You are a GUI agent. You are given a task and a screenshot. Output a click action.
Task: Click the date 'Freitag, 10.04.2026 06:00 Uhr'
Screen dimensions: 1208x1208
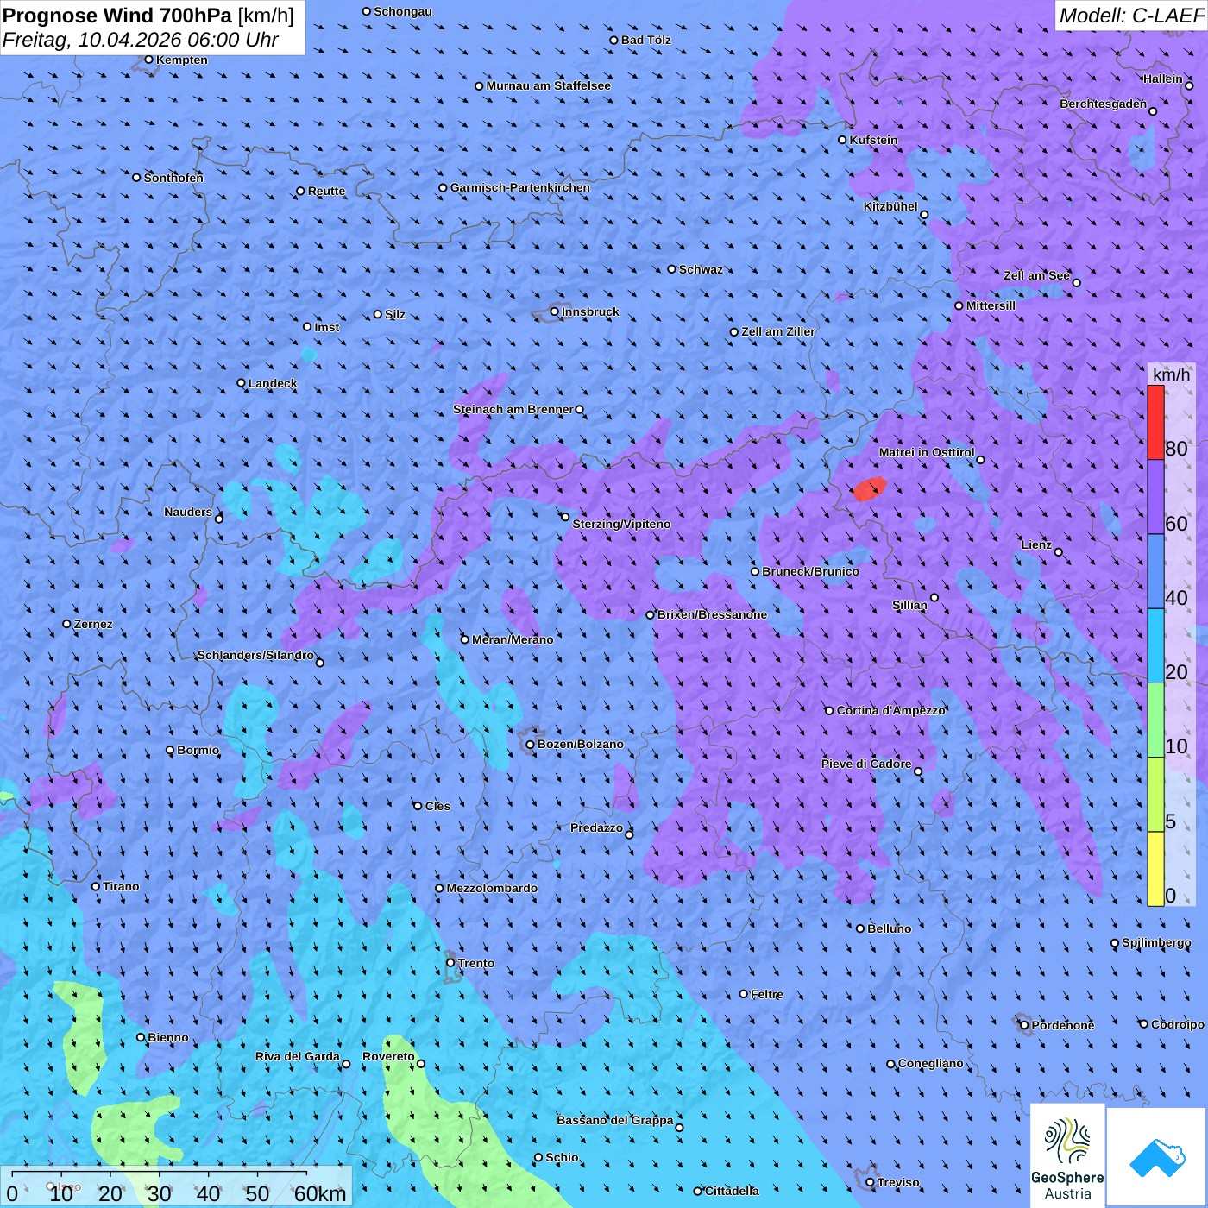[141, 40]
